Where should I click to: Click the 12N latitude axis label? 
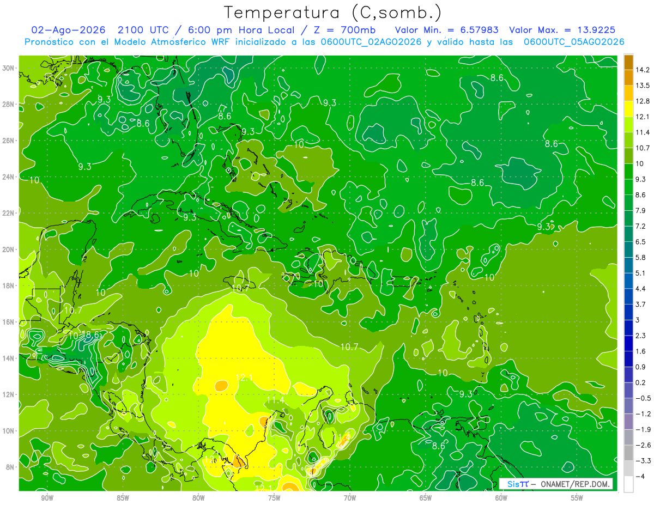tap(9, 394)
